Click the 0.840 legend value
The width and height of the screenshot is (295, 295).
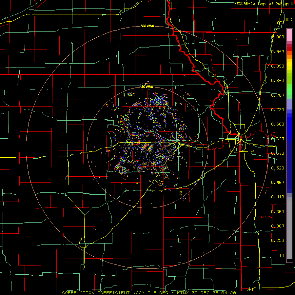point(278,81)
